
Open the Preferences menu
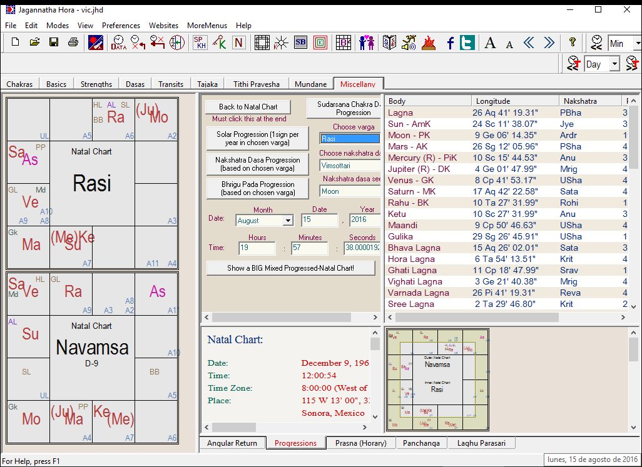[121, 26]
